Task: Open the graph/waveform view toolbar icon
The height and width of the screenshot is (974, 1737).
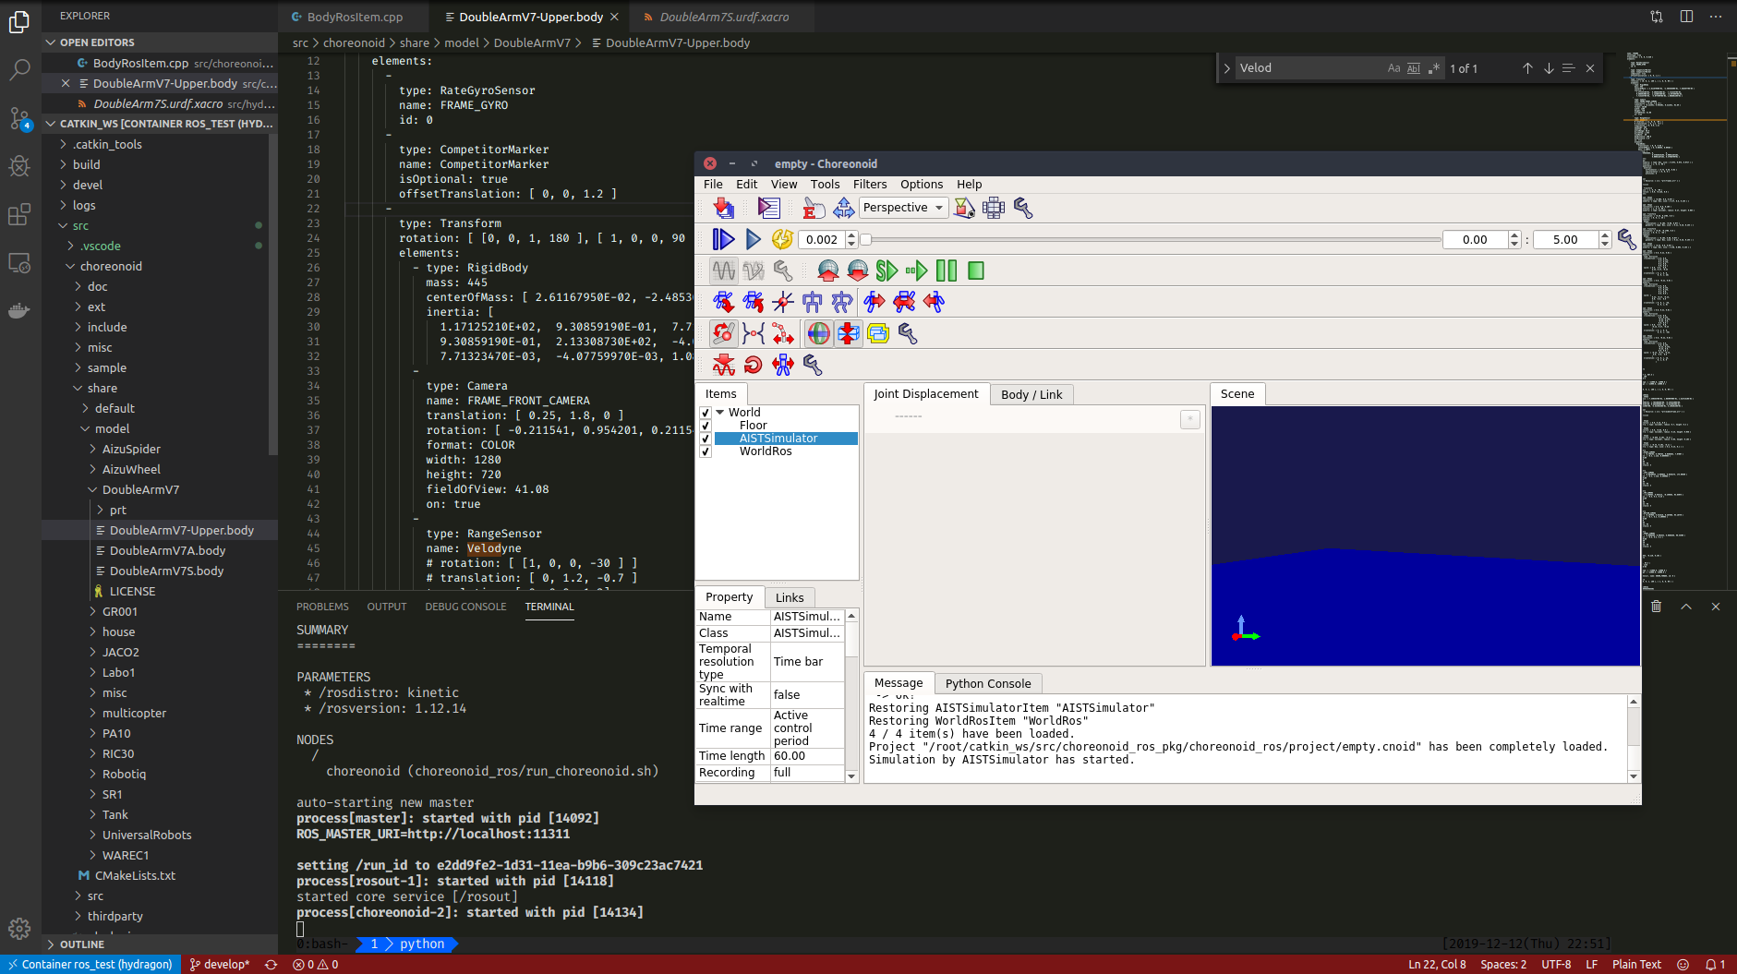Action: [724, 271]
